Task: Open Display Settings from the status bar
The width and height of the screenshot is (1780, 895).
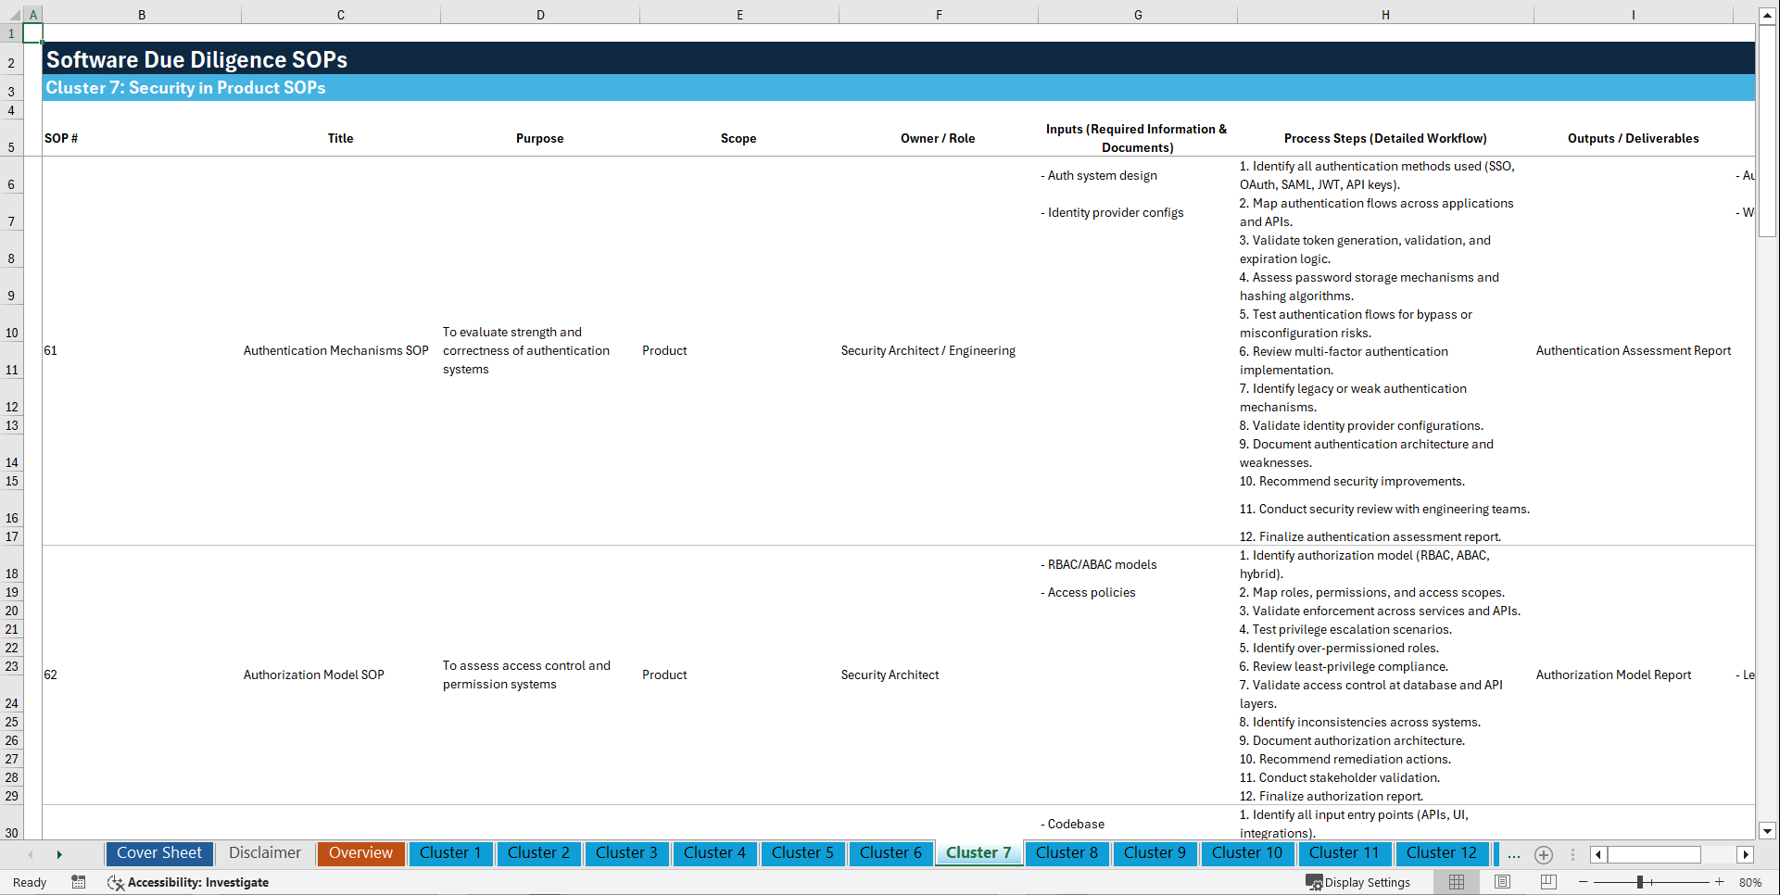Action: click(1358, 882)
